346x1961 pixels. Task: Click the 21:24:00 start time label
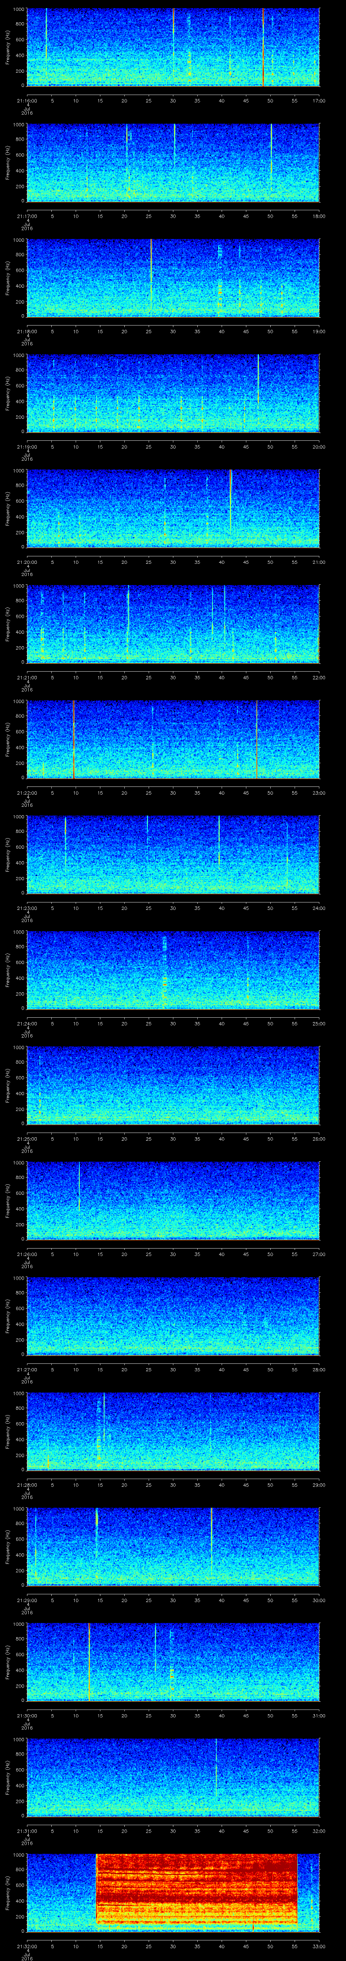tap(27, 1023)
